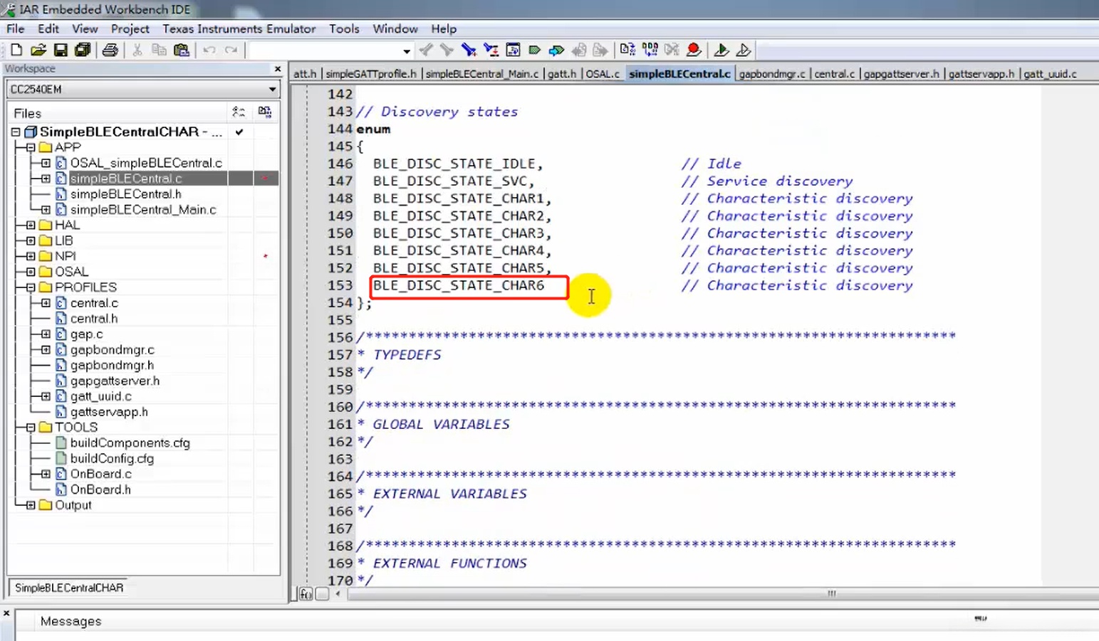
Task: Close the Workspace panel
Action: [x=278, y=69]
